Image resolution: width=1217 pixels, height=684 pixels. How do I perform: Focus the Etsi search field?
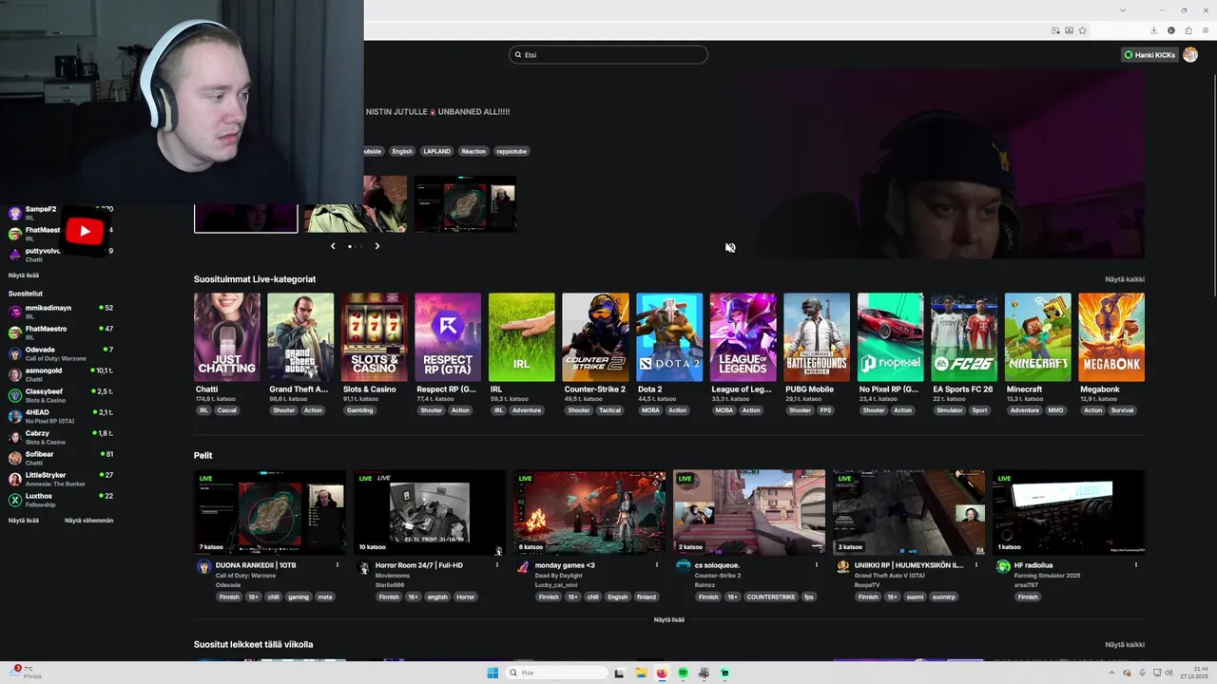pyautogui.click(x=608, y=55)
